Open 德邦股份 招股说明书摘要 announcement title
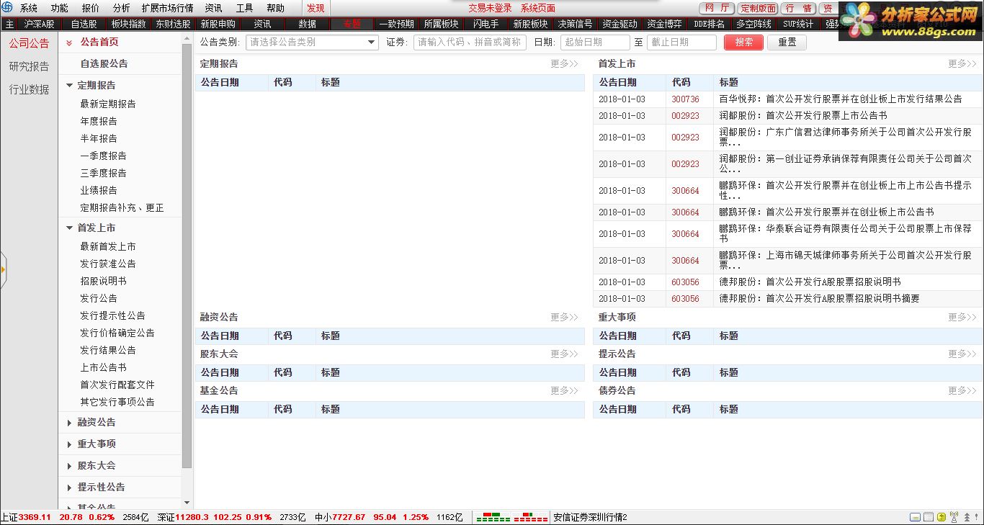 coord(819,299)
